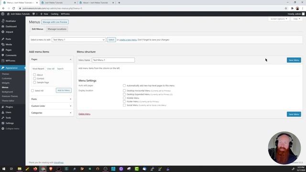Click the New content plus item

click(44, 14)
